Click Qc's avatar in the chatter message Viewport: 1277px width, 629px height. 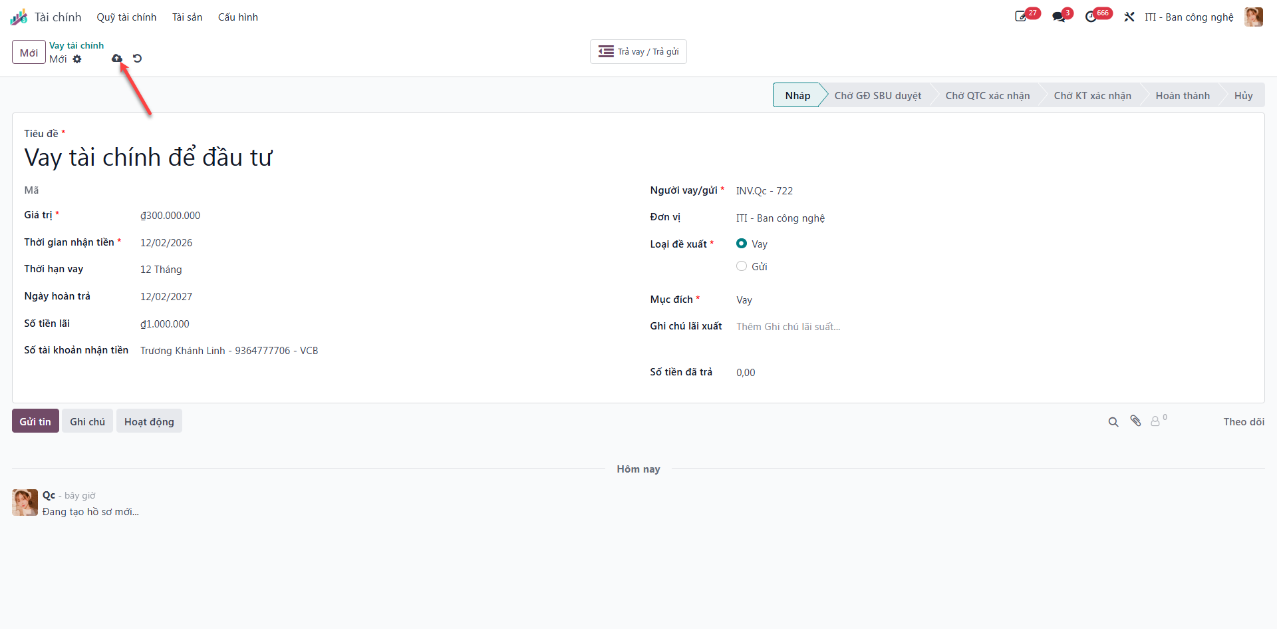pyautogui.click(x=25, y=503)
